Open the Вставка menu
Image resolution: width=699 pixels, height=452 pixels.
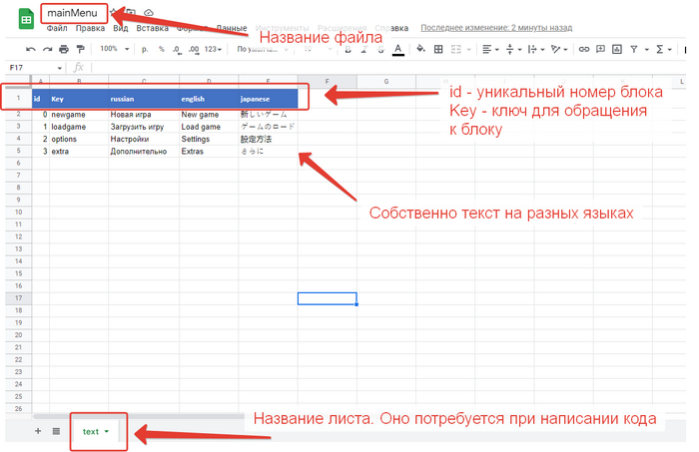[x=152, y=29]
